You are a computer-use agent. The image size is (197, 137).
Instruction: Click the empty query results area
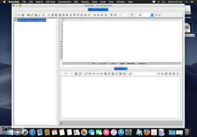[121, 97]
